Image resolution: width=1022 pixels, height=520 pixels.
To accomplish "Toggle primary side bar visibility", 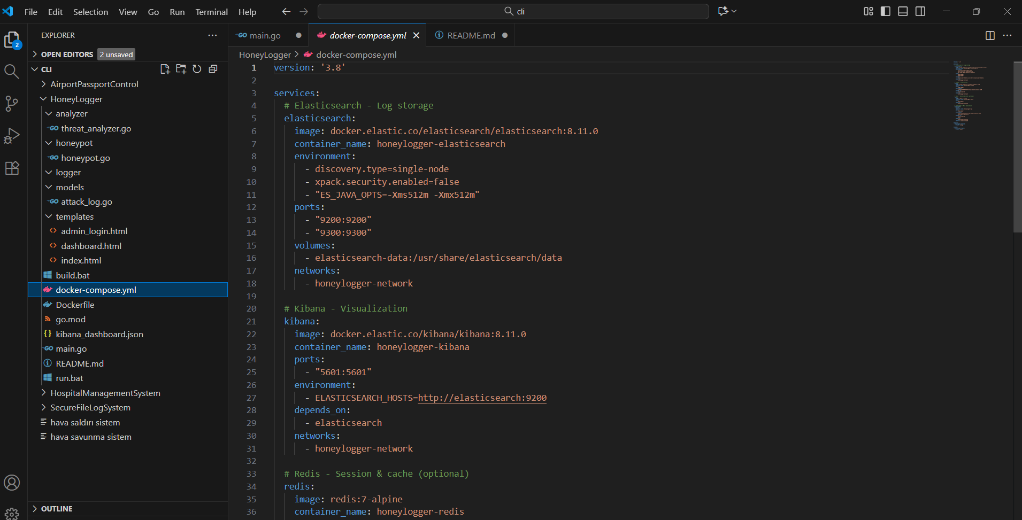I will [x=886, y=11].
